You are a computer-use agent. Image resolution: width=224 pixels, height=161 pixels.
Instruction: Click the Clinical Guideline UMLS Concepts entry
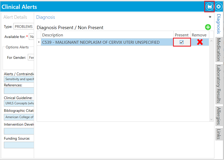[x=19, y=103]
